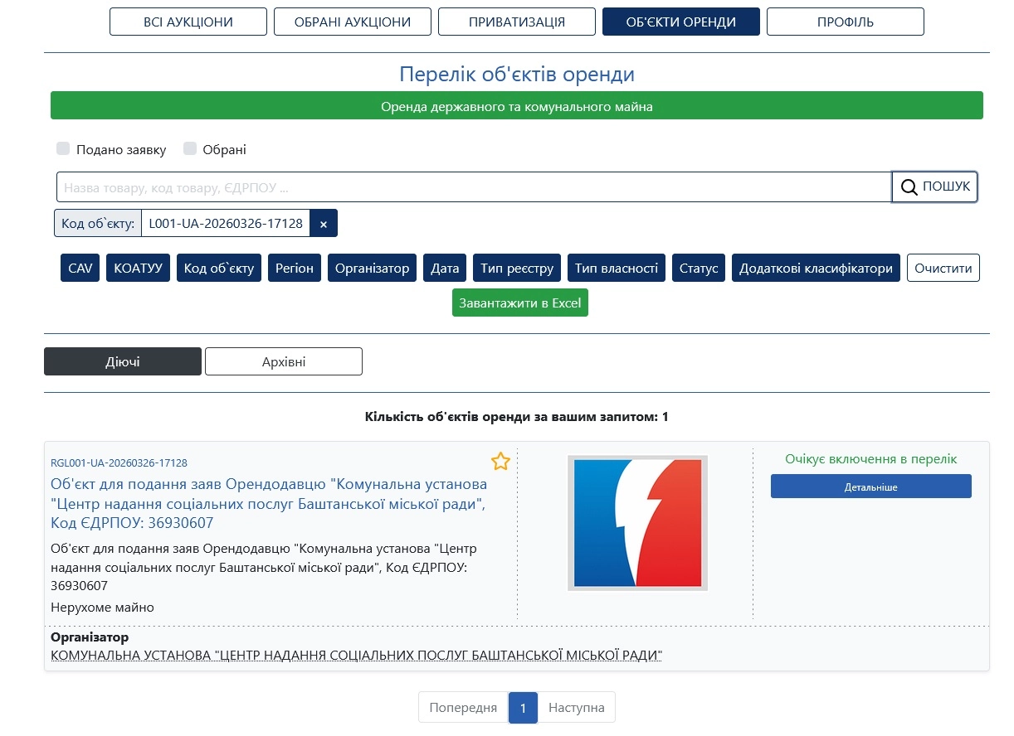Tick the Обрані checkbox
Viewport: 1014px width, 736px height.
pos(190,149)
